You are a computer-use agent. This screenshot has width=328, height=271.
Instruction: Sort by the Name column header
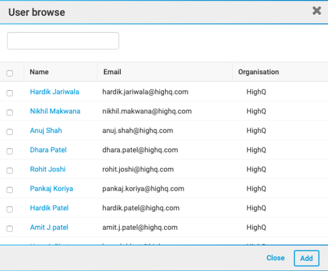pos(39,72)
